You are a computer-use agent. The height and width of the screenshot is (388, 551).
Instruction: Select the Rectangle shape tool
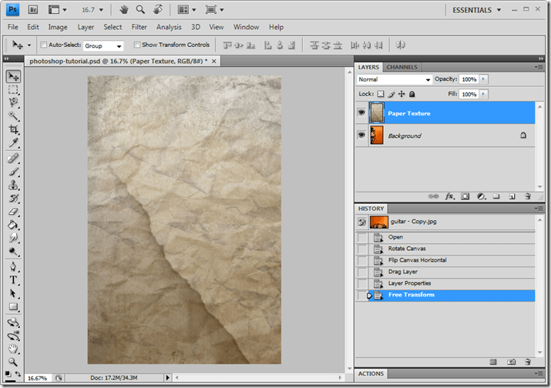pyautogui.click(x=13, y=307)
